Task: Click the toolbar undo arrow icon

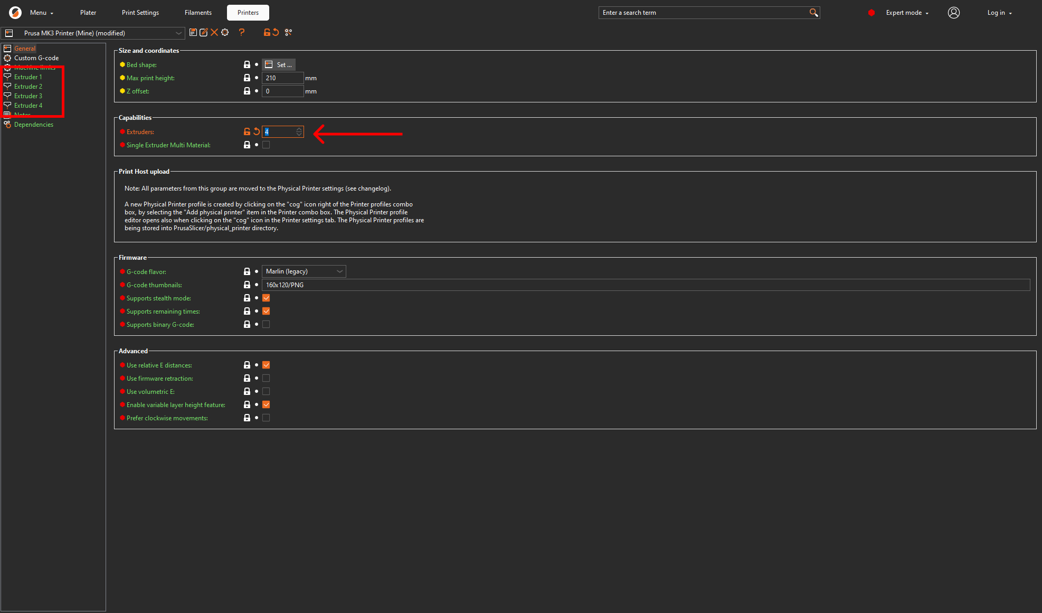Action: click(x=276, y=33)
